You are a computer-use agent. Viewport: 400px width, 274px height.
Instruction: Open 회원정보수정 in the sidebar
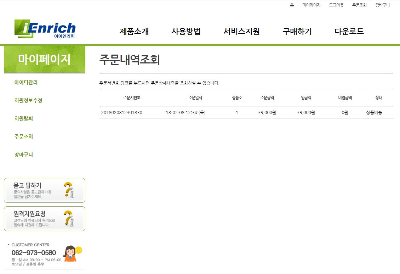tap(28, 100)
